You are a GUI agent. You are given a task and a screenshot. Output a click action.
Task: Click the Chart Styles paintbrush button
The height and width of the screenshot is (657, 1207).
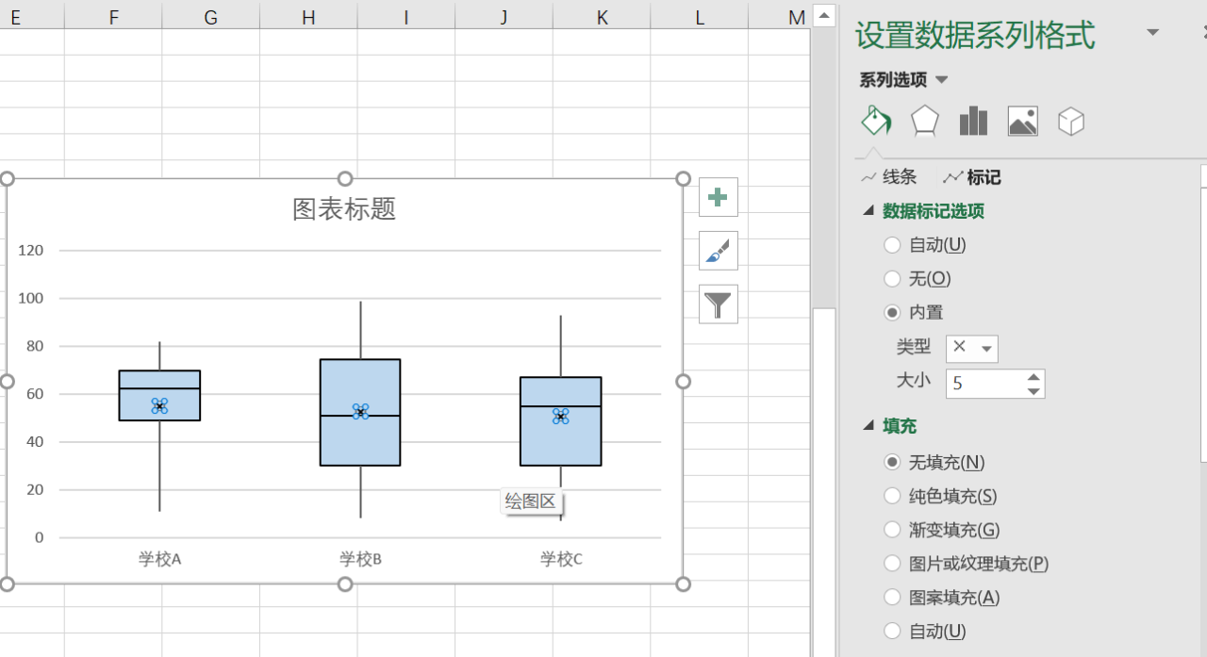pyautogui.click(x=719, y=251)
